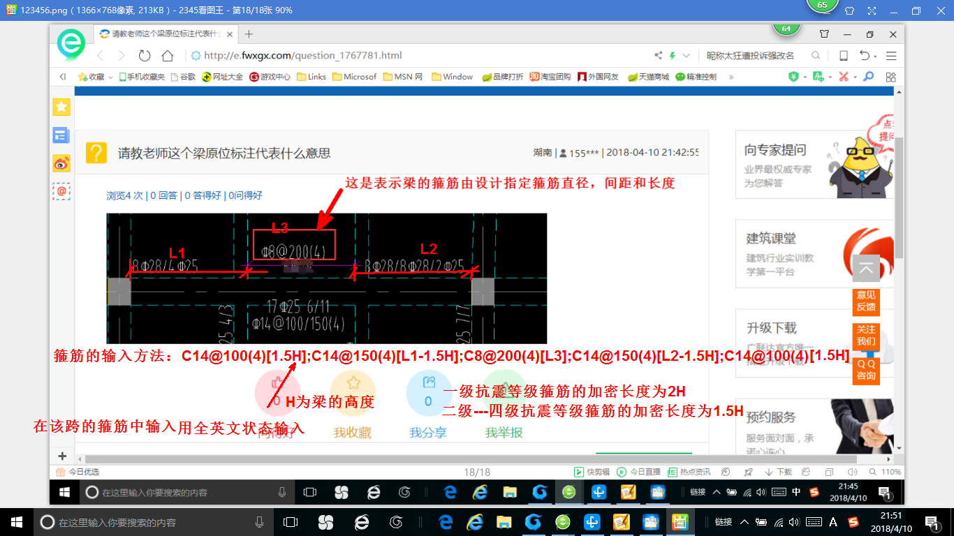The height and width of the screenshot is (536, 954).
Task: Toggle the 中 input method in the 21:45 taskbar
Action: (x=796, y=492)
